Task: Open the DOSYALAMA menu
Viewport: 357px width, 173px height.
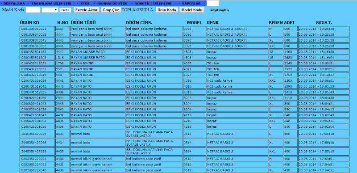Action: tap(14, 4)
